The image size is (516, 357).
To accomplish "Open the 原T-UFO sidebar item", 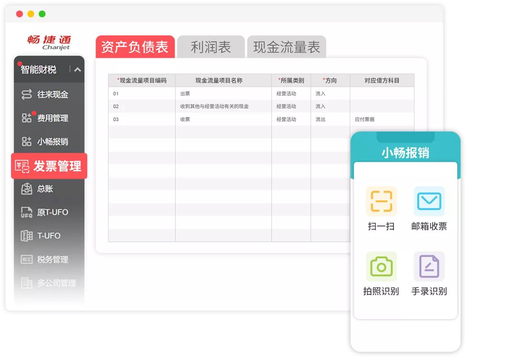I will tap(52, 212).
